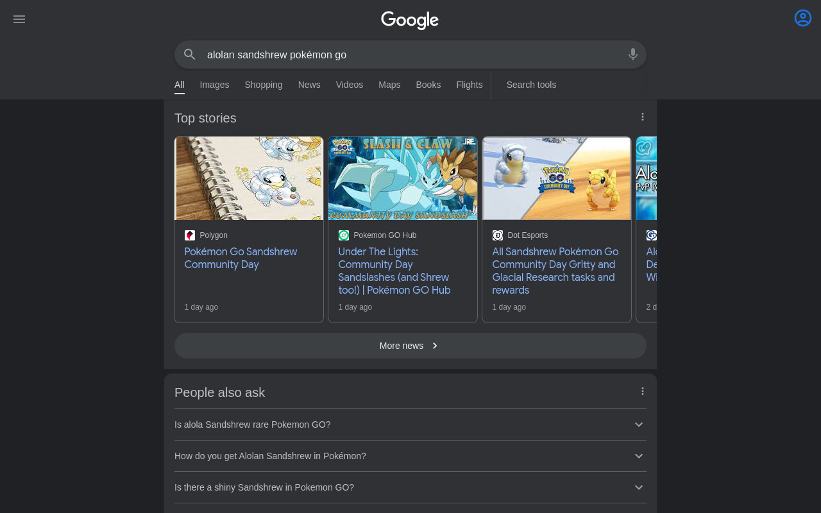This screenshot has width=821, height=513.
Task: Click the Dot Esports Community Day thumbnail
Action: pyautogui.click(x=557, y=178)
